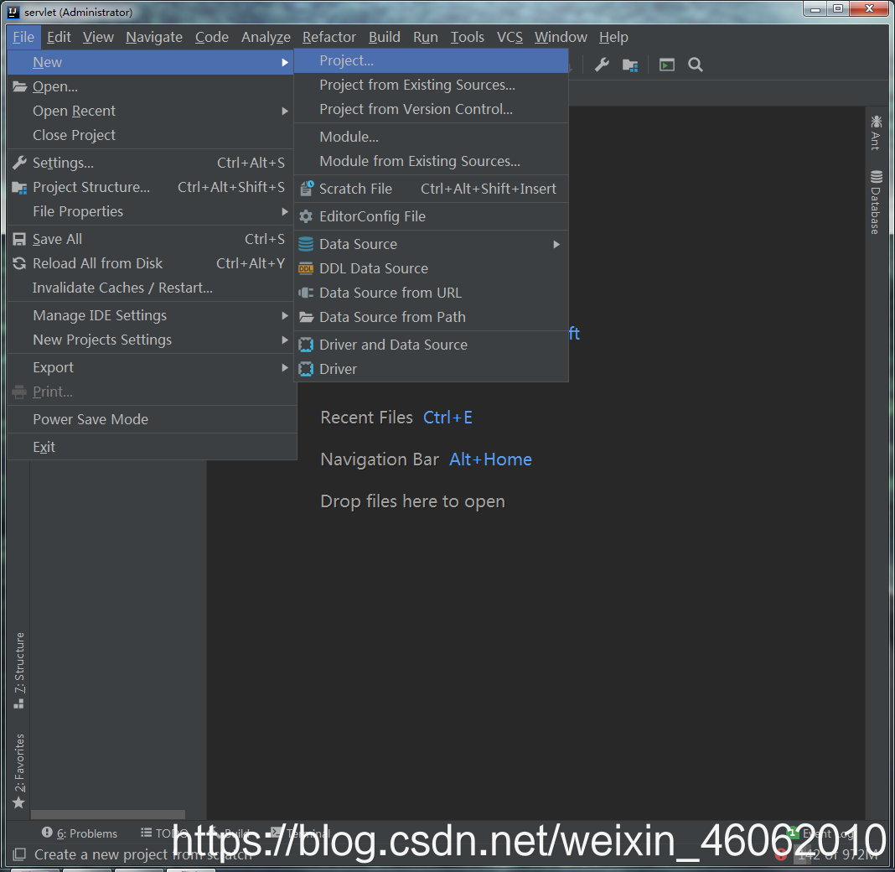Open Project Structure toolbar icon

pos(630,65)
